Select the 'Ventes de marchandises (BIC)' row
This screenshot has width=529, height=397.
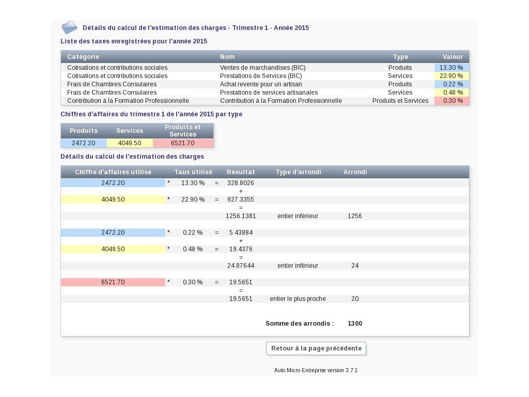[262, 68]
